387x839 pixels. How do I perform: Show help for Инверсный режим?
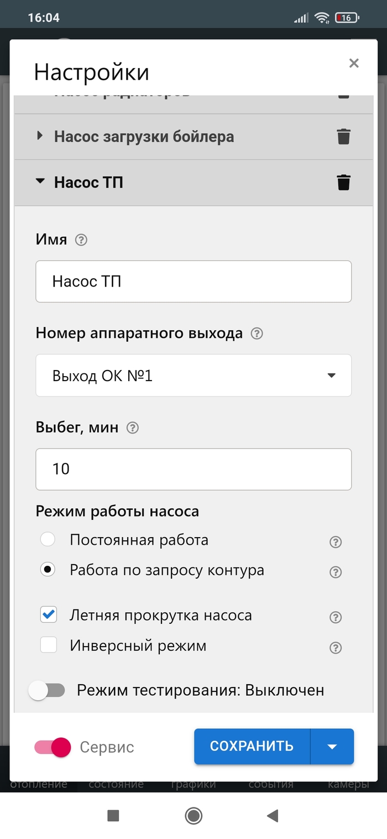tap(335, 648)
